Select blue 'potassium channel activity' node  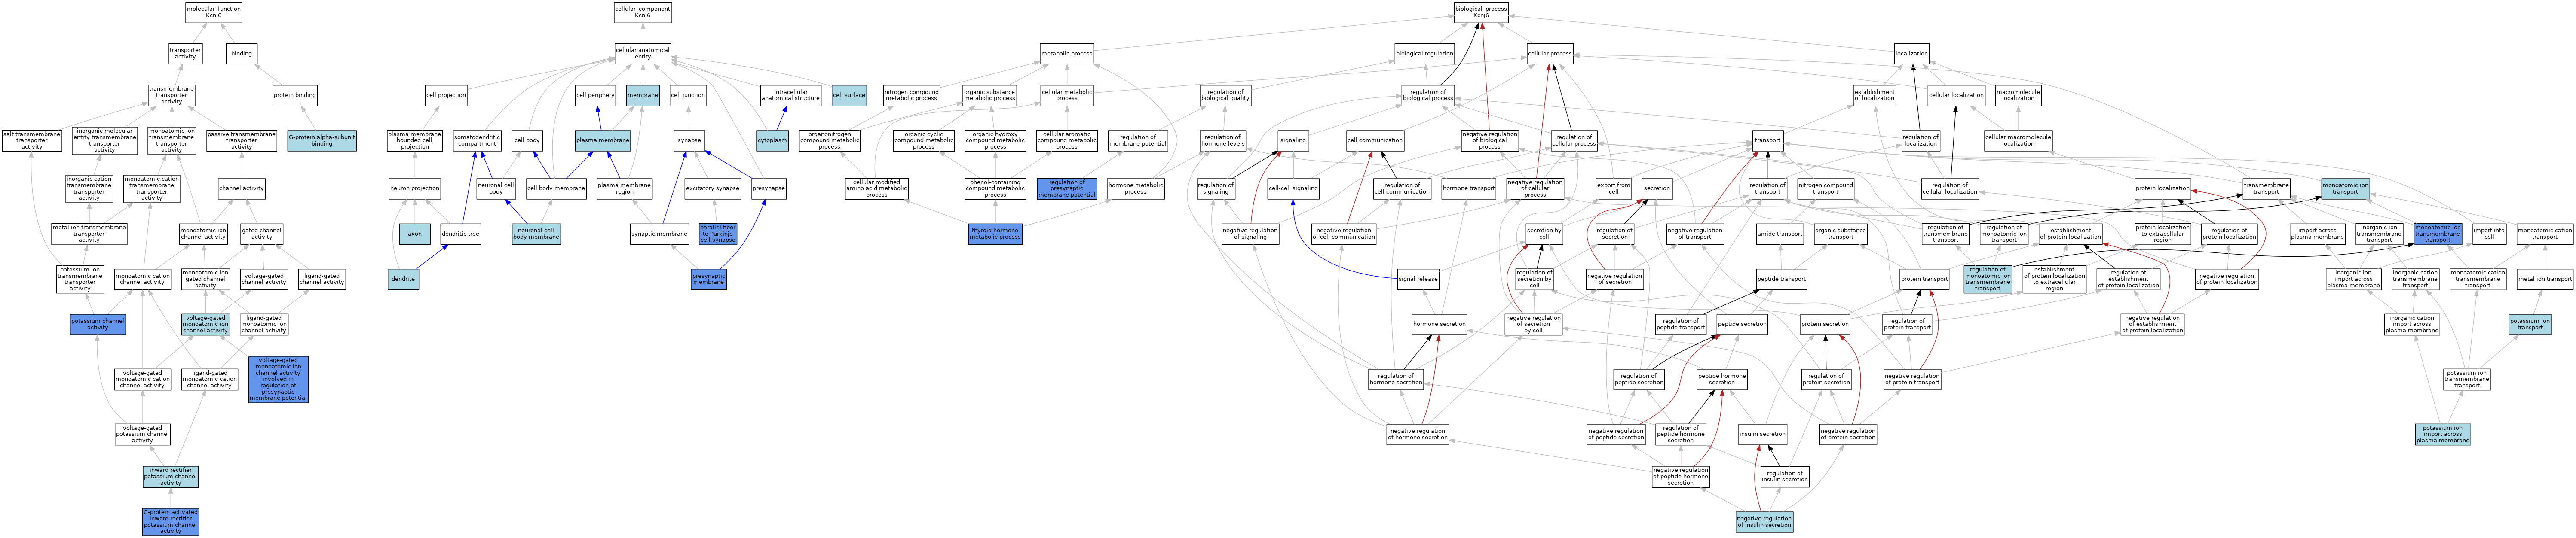[98, 325]
